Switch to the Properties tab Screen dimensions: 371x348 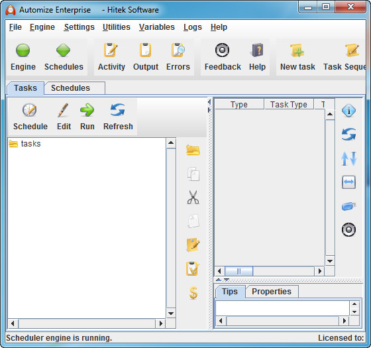click(x=272, y=292)
